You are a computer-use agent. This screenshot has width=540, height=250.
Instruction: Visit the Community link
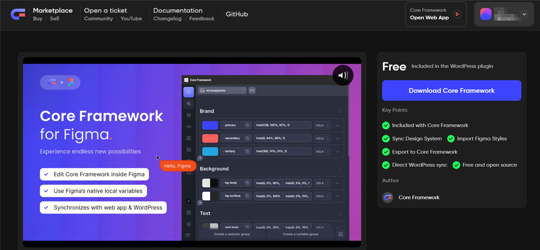(x=98, y=19)
